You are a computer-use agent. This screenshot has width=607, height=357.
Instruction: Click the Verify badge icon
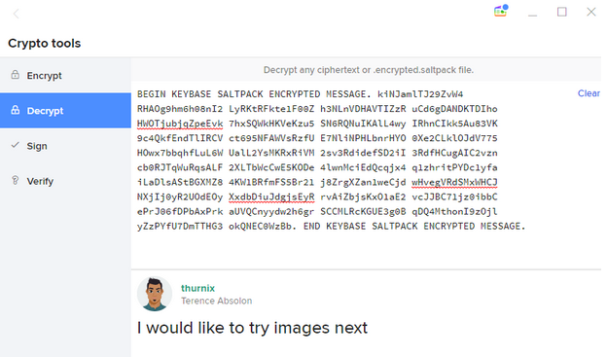16,180
